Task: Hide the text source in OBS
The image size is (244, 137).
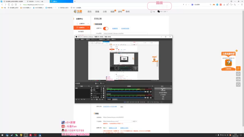Action: point(101,88)
